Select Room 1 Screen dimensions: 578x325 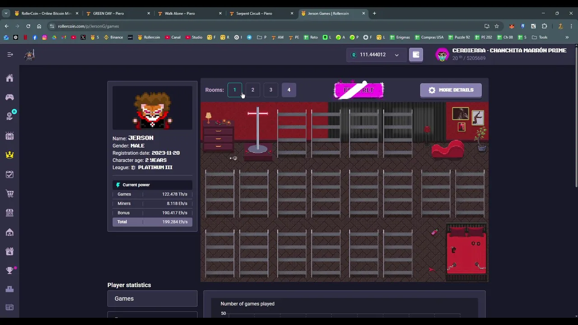235,90
